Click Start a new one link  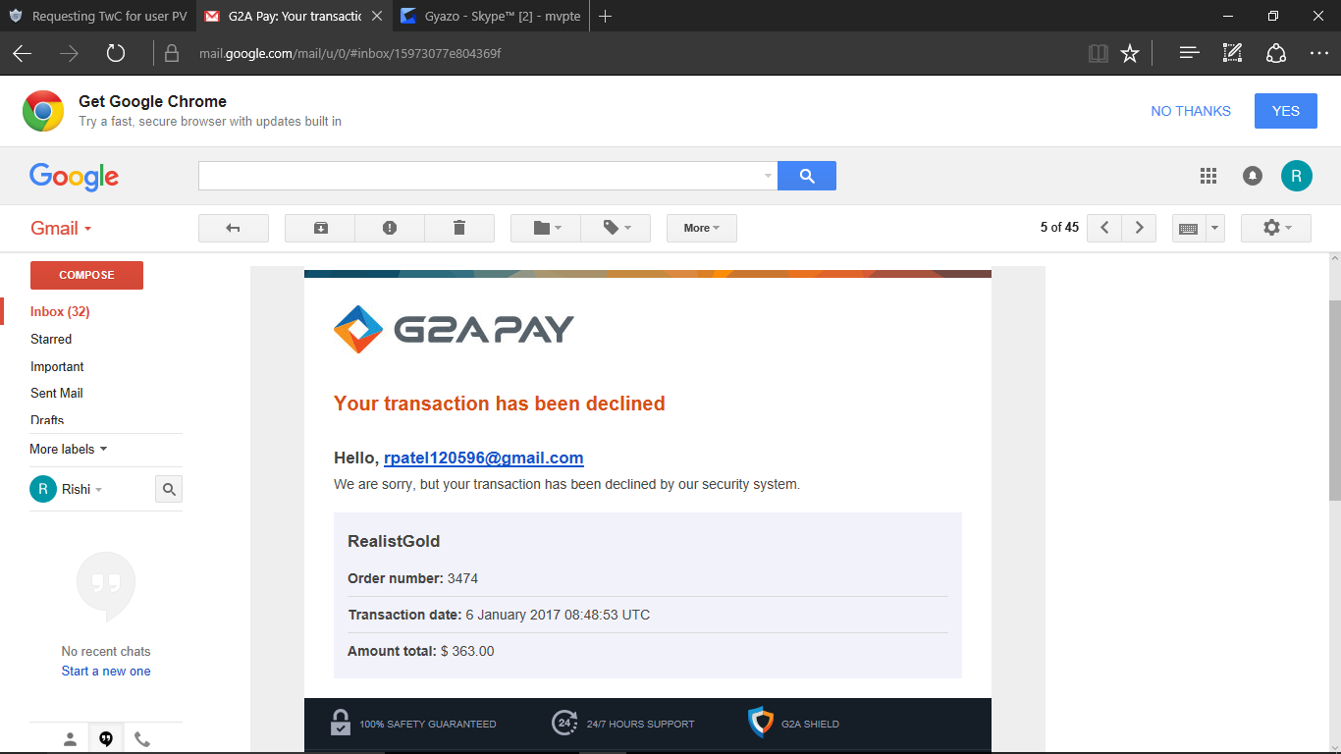tap(106, 672)
